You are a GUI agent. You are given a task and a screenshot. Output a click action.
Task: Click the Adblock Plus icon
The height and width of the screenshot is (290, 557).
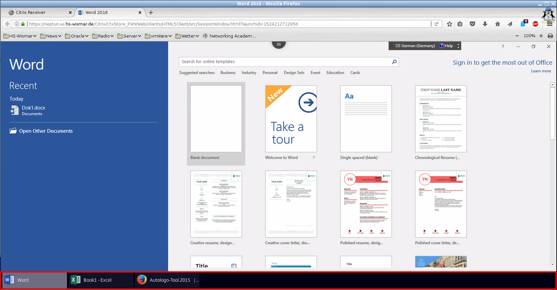coord(536,24)
